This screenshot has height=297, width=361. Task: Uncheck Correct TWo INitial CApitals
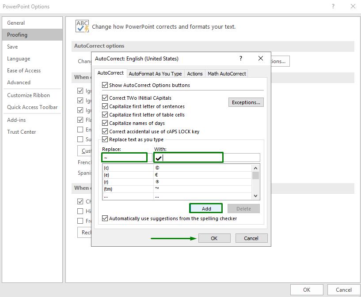(x=105, y=98)
